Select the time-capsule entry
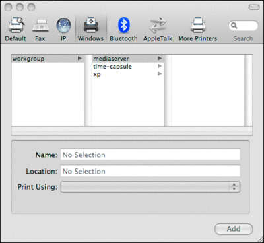 click(x=128, y=67)
